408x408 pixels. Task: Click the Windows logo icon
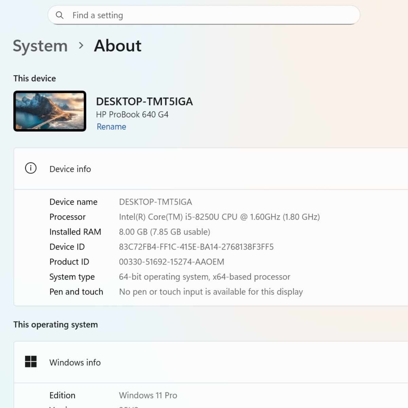[x=31, y=362]
